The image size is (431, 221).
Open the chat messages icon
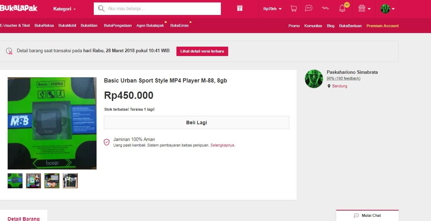click(x=308, y=8)
